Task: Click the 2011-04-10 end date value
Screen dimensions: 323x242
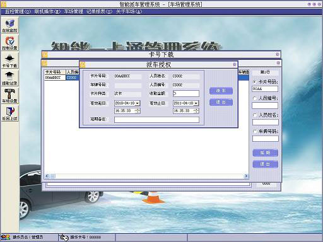Action: (184, 103)
